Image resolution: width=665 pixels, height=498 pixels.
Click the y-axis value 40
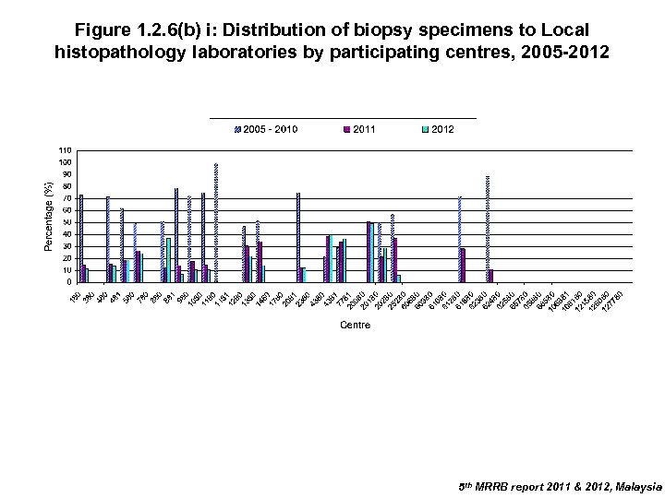click(x=67, y=234)
